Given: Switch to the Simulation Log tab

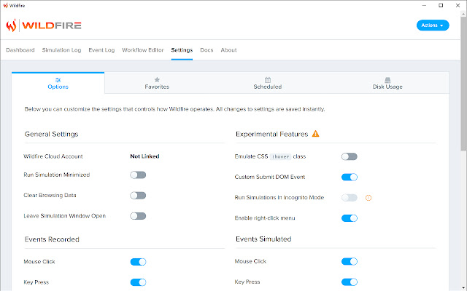Looking at the screenshot, I should [61, 50].
